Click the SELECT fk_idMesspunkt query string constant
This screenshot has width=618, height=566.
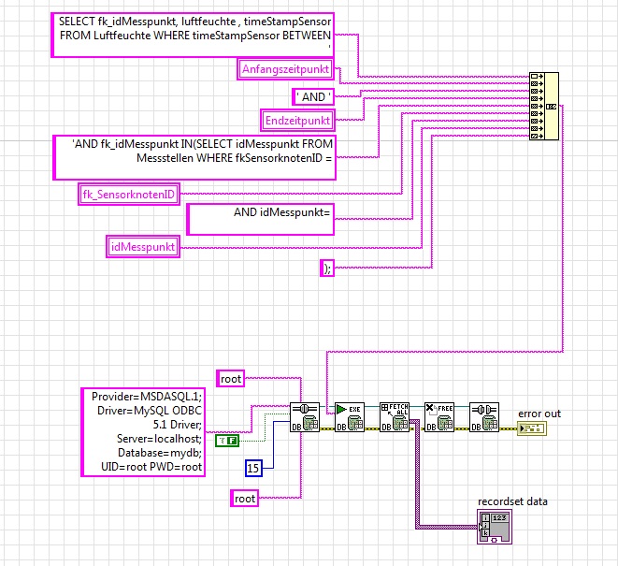click(x=193, y=36)
